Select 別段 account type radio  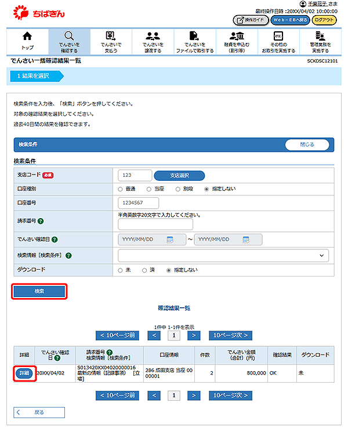(177, 189)
